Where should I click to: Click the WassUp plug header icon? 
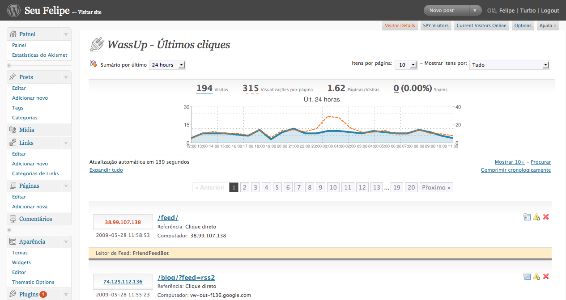pyautogui.click(x=97, y=44)
